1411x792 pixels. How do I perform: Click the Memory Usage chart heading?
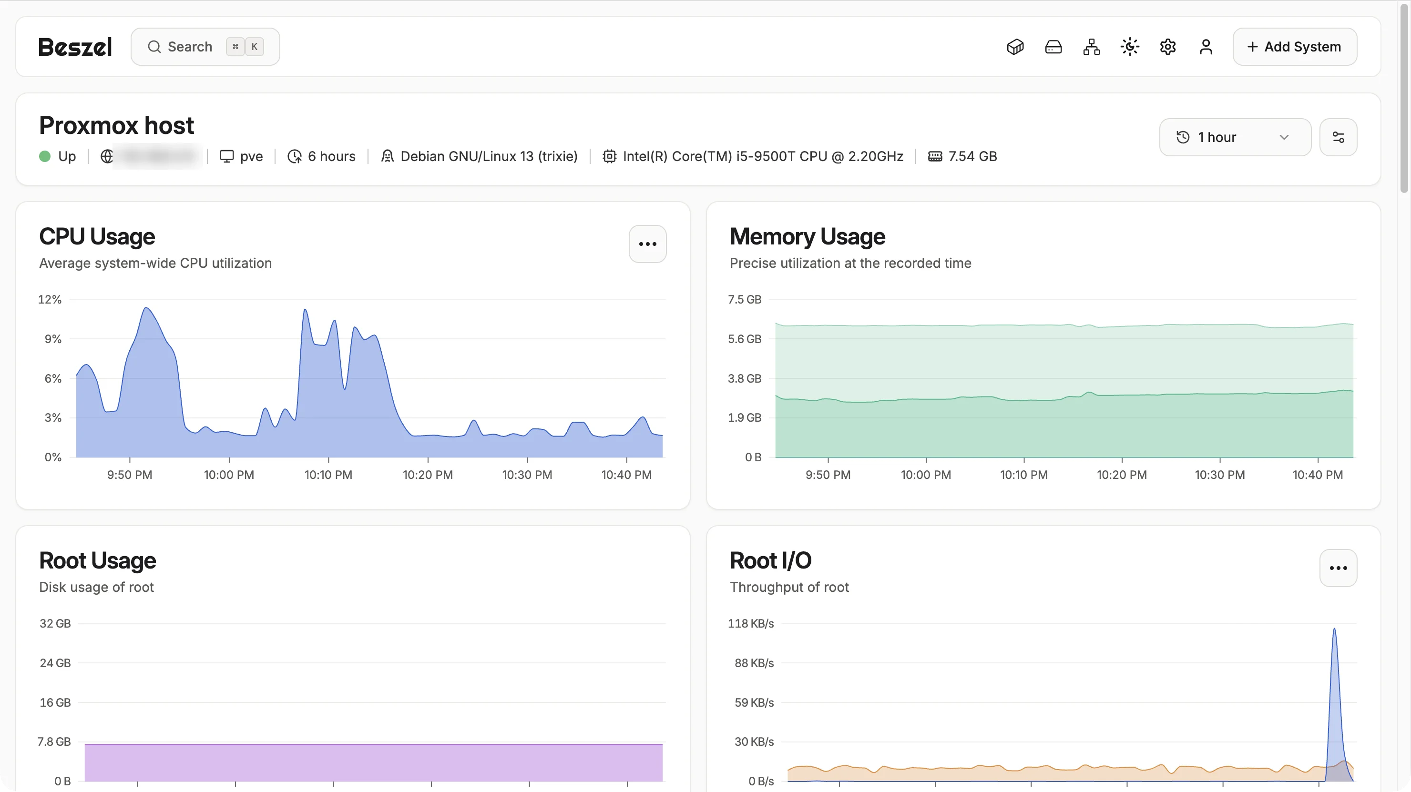click(808, 237)
